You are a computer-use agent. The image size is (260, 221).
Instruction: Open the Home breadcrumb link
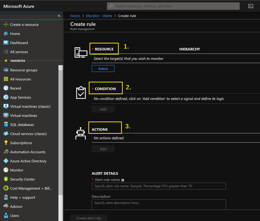tap(75, 16)
